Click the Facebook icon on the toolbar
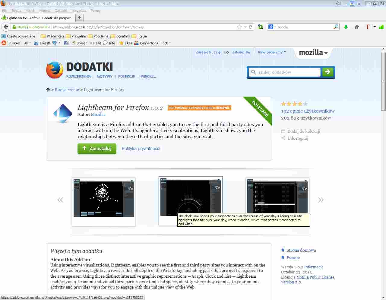Screen dimensions: 386x300 click(66, 43)
